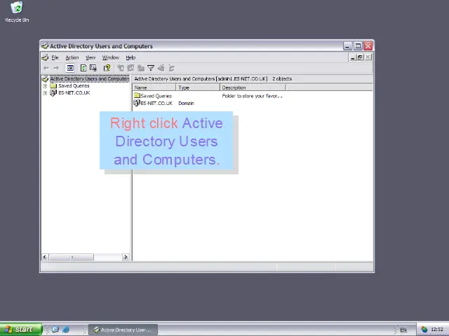This screenshot has width=449, height=336.
Task: Expand the ES-NET.CO.UK tree node
Action: point(45,93)
